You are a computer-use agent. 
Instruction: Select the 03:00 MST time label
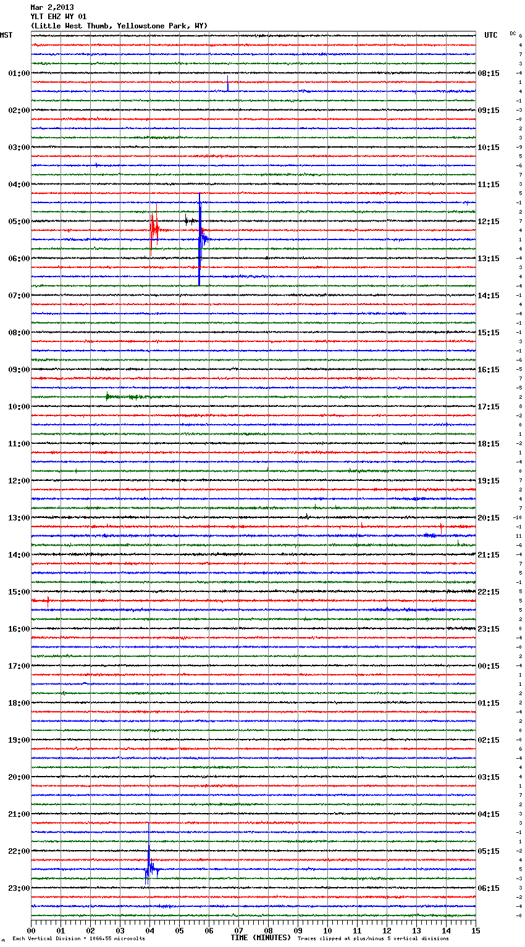(x=19, y=148)
